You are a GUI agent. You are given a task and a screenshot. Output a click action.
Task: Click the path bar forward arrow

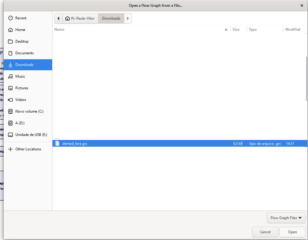pyautogui.click(x=128, y=18)
